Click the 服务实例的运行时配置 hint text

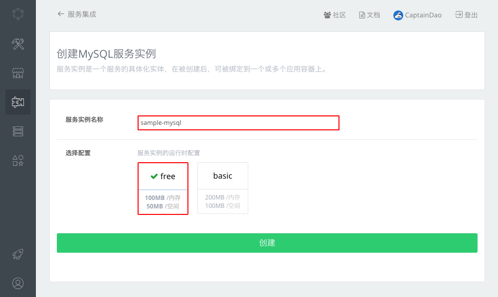[168, 153]
